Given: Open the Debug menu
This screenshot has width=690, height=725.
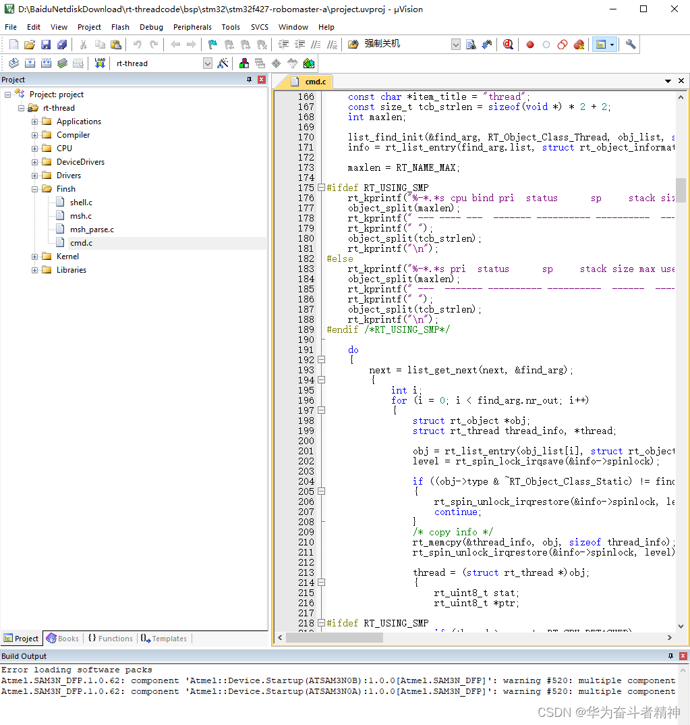Looking at the screenshot, I should (x=151, y=27).
